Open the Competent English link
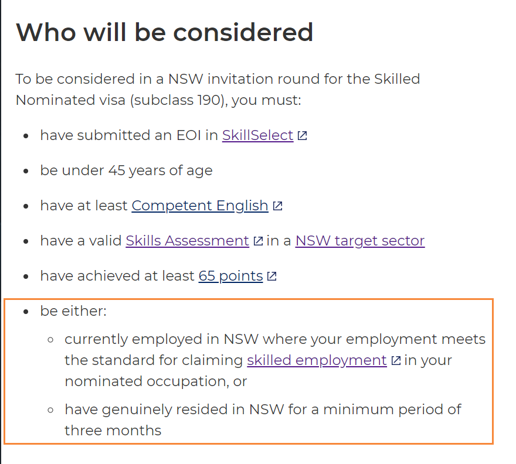Image resolution: width=516 pixels, height=464 pixels. point(200,206)
